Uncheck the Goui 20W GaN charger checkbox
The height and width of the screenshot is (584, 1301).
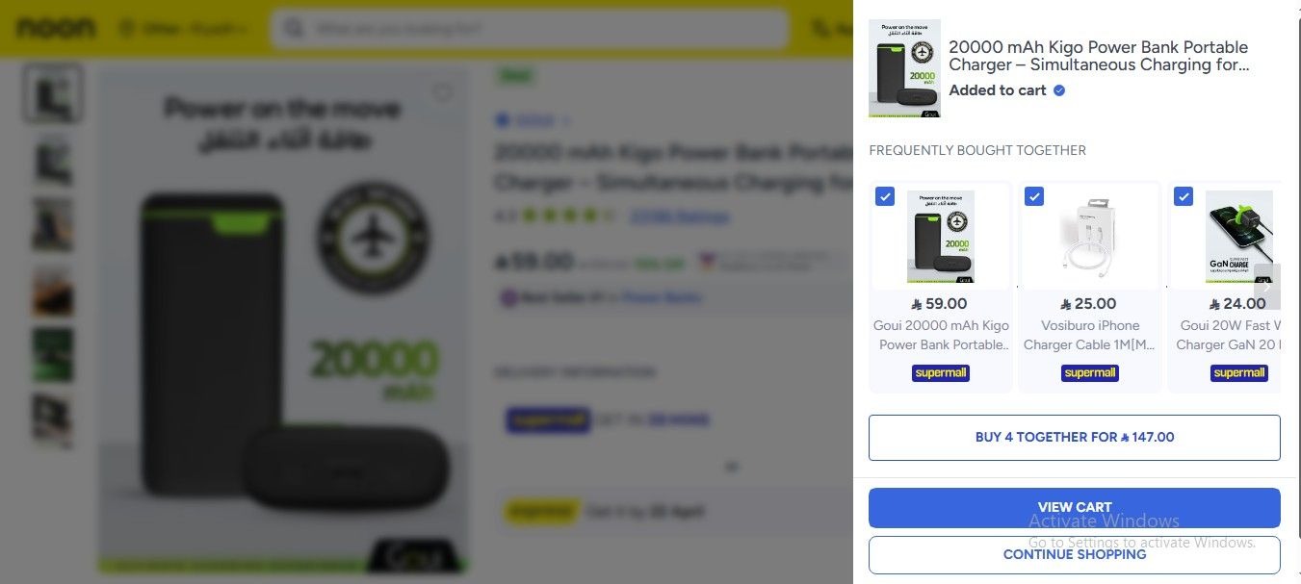1184,196
